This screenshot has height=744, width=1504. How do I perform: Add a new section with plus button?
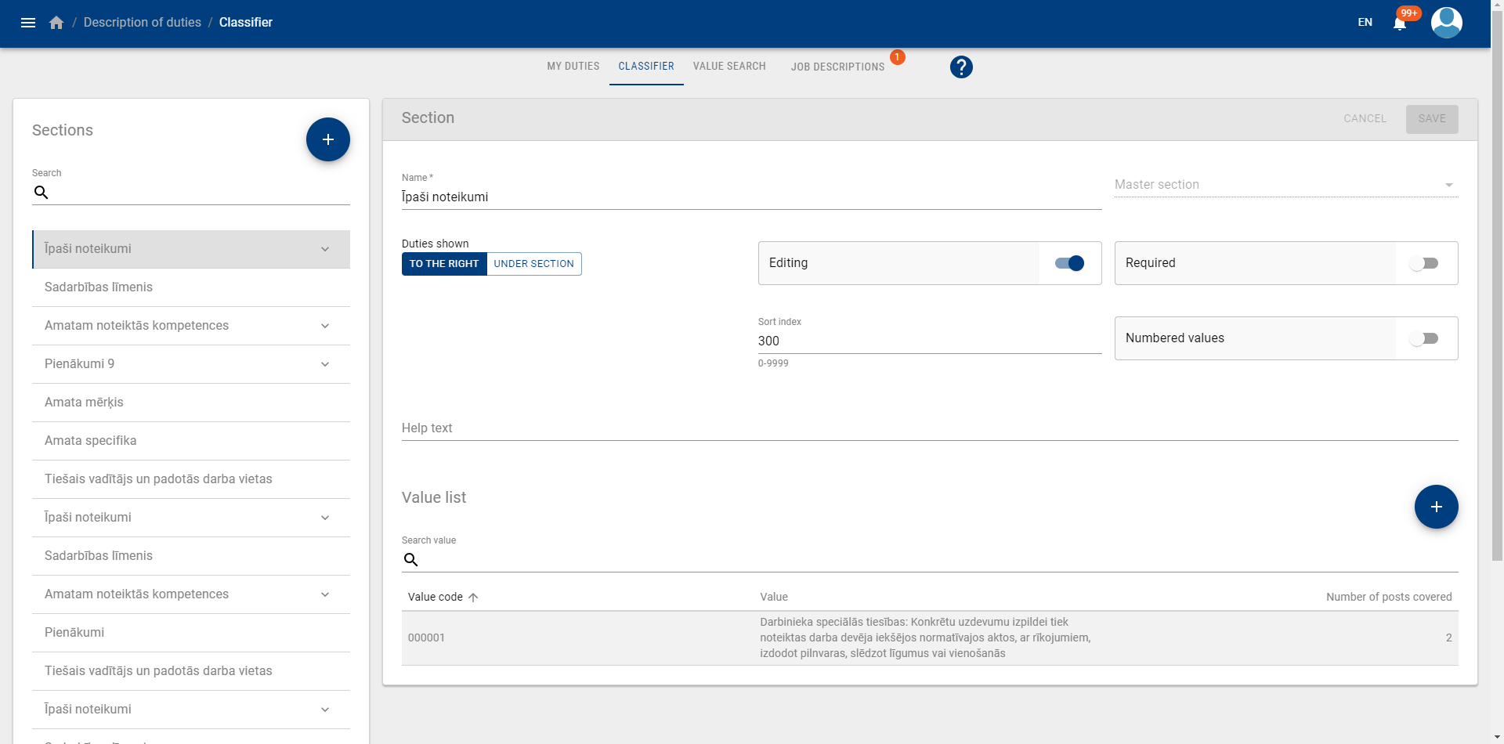pos(327,139)
